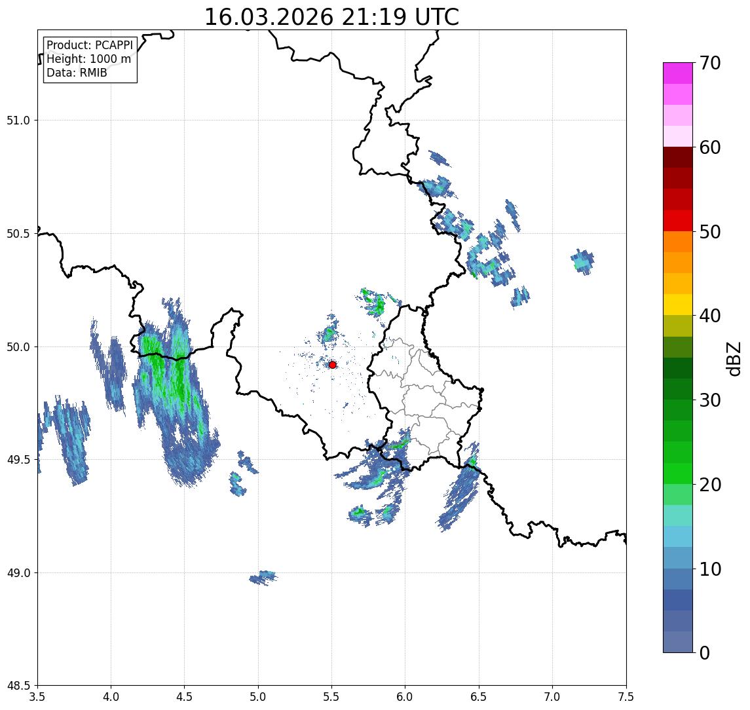Click the 'dBZ' colorbar axis label
This screenshot has height=710, width=750.
coord(733,358)
